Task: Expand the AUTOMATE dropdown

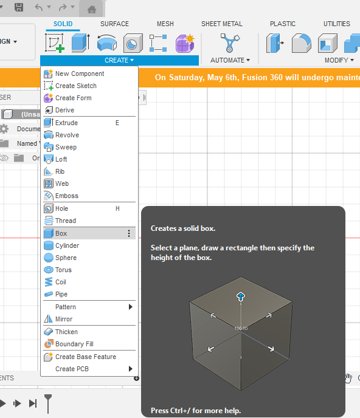Action: pyautogui.click(x=230, y=60)
